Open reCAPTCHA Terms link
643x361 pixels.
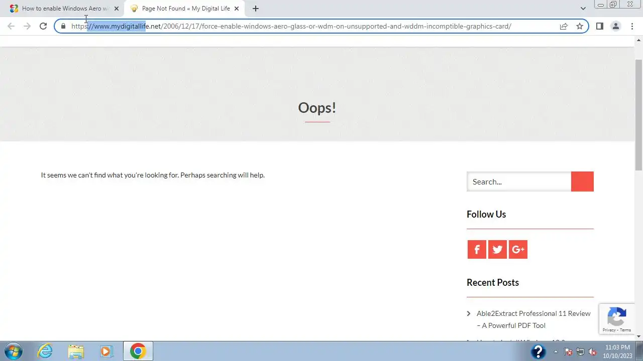tap(625, 330)
